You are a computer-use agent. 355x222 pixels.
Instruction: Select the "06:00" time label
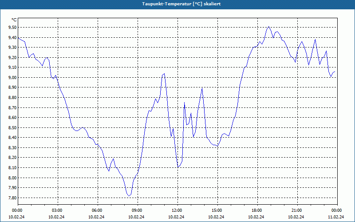98,210
